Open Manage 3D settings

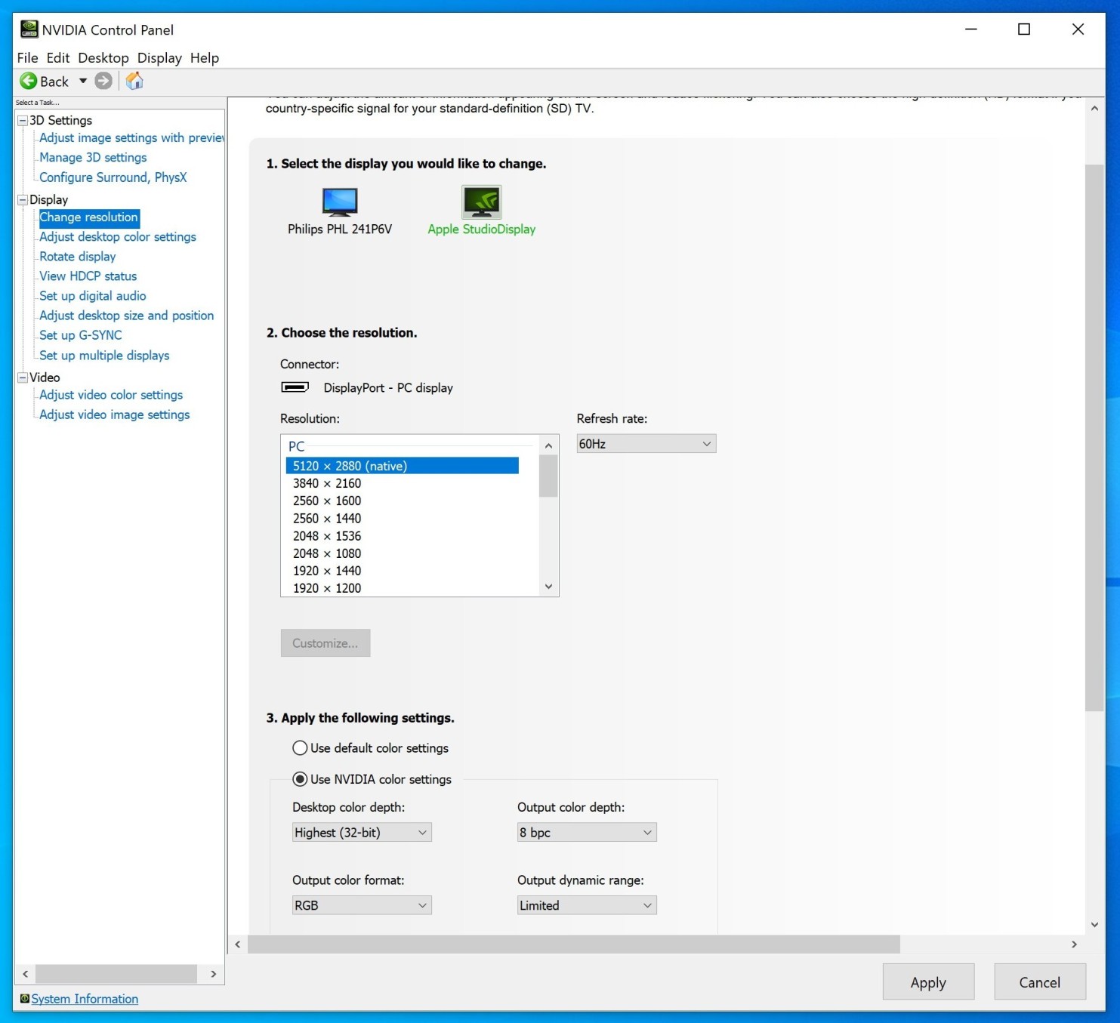93,157
